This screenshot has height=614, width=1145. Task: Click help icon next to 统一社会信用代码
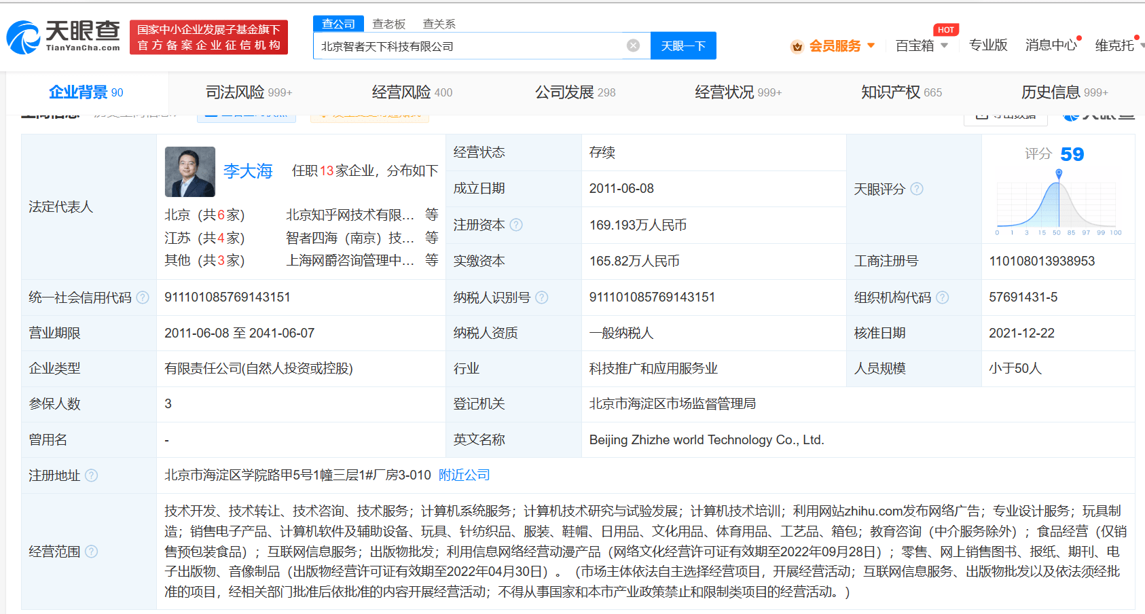143,297
